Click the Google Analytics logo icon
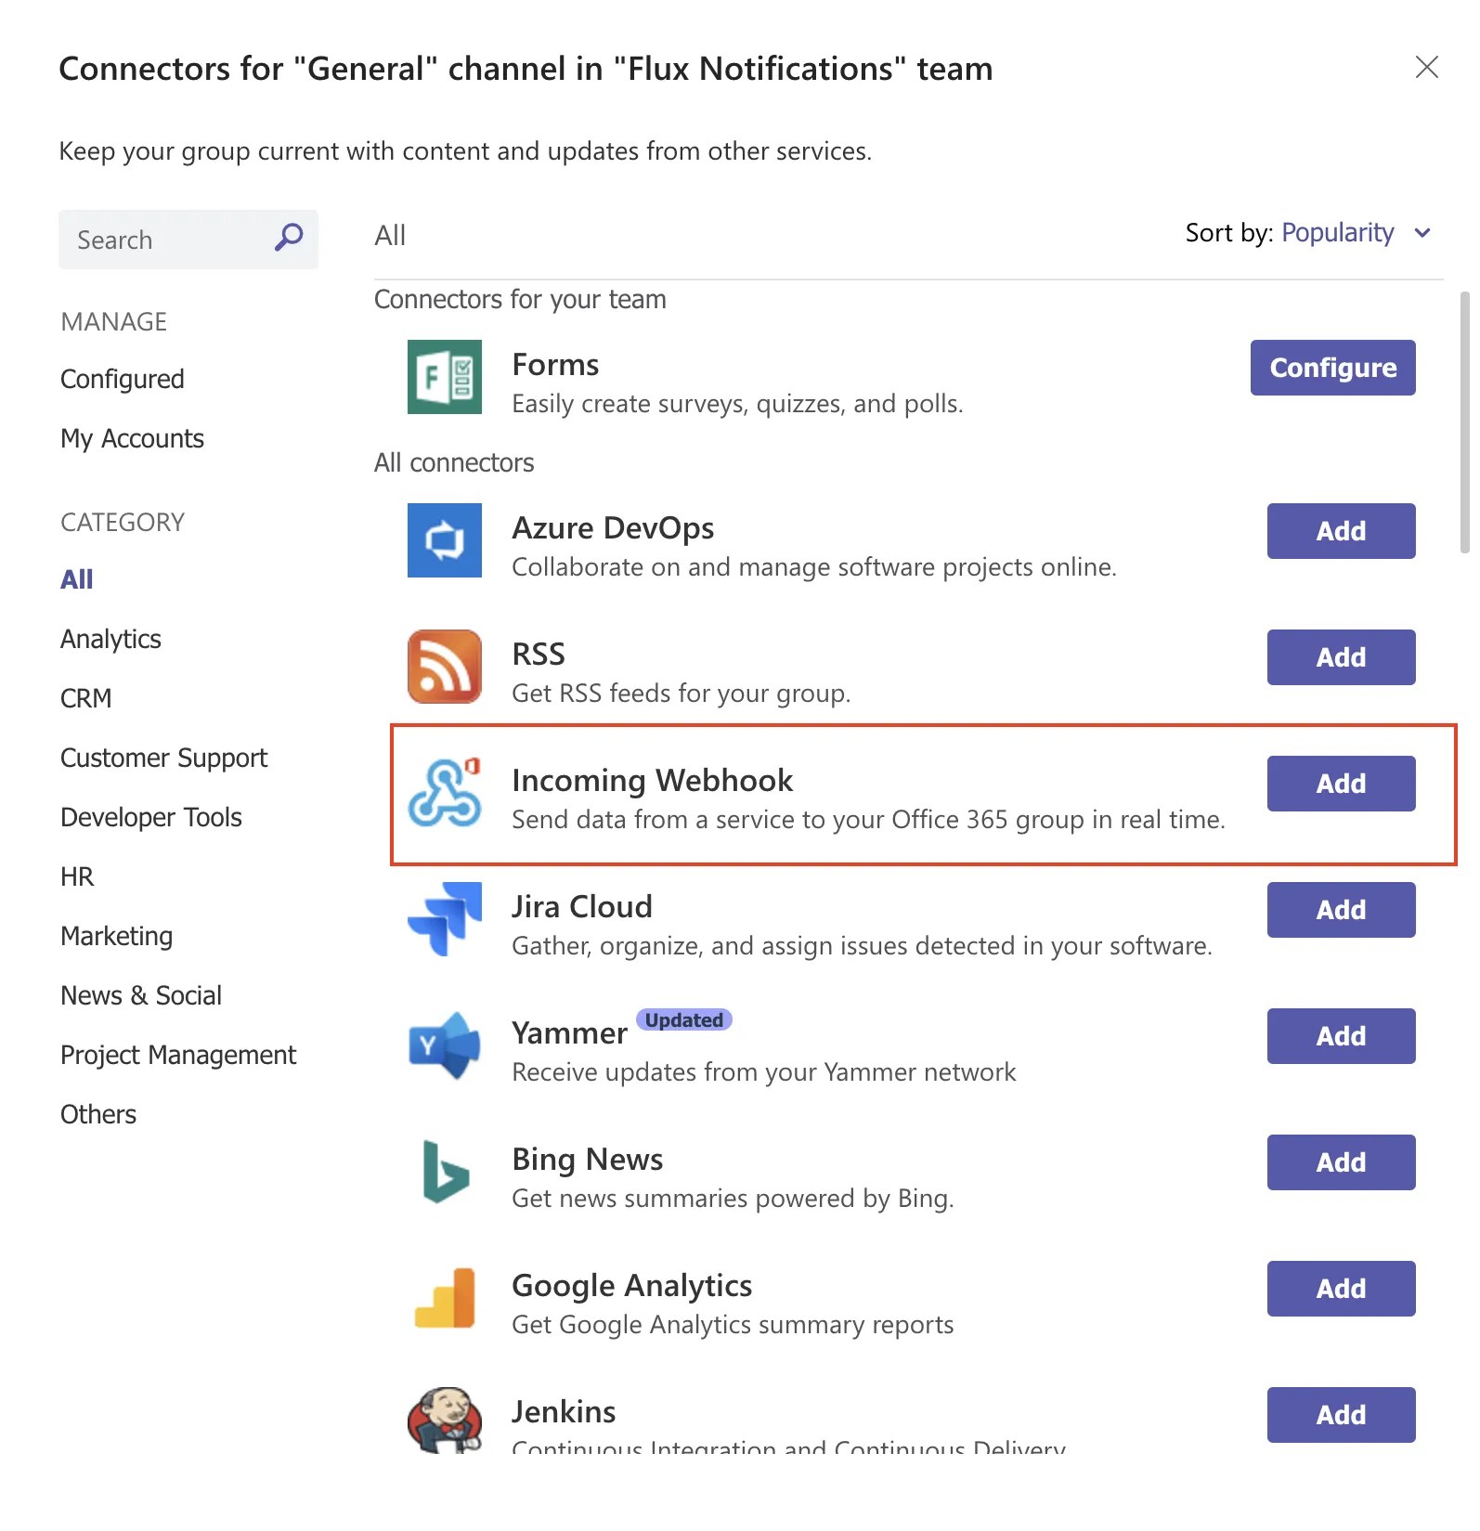 click(x=444, y=1298)
